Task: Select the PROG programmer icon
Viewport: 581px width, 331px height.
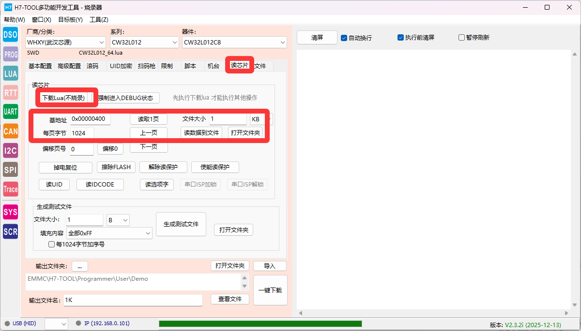Action: click(x=10, y=55)
